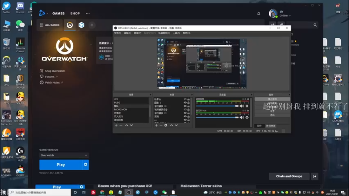Click the blue Play button

click(61, 165)
